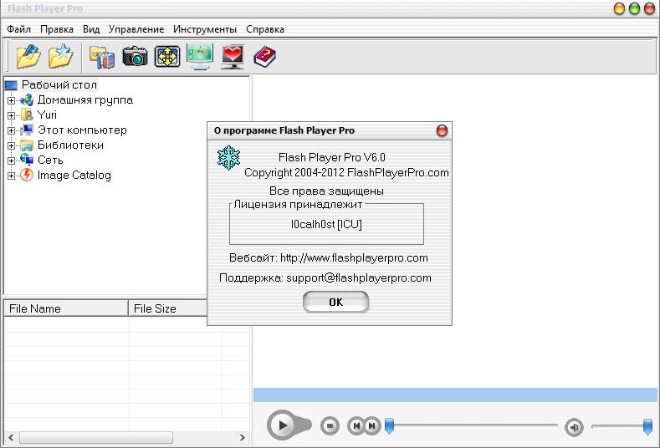Screen dimensions: 660x448
Task: Open file using the folder with pencil icon
Action: point(28,56)
